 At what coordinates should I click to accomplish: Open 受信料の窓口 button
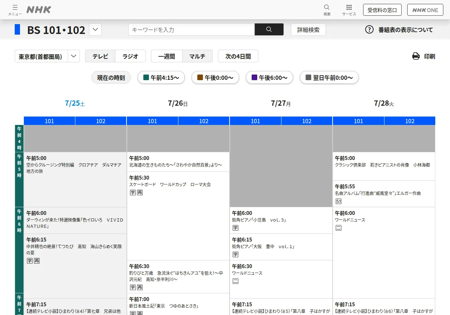[x=382, y=10]
